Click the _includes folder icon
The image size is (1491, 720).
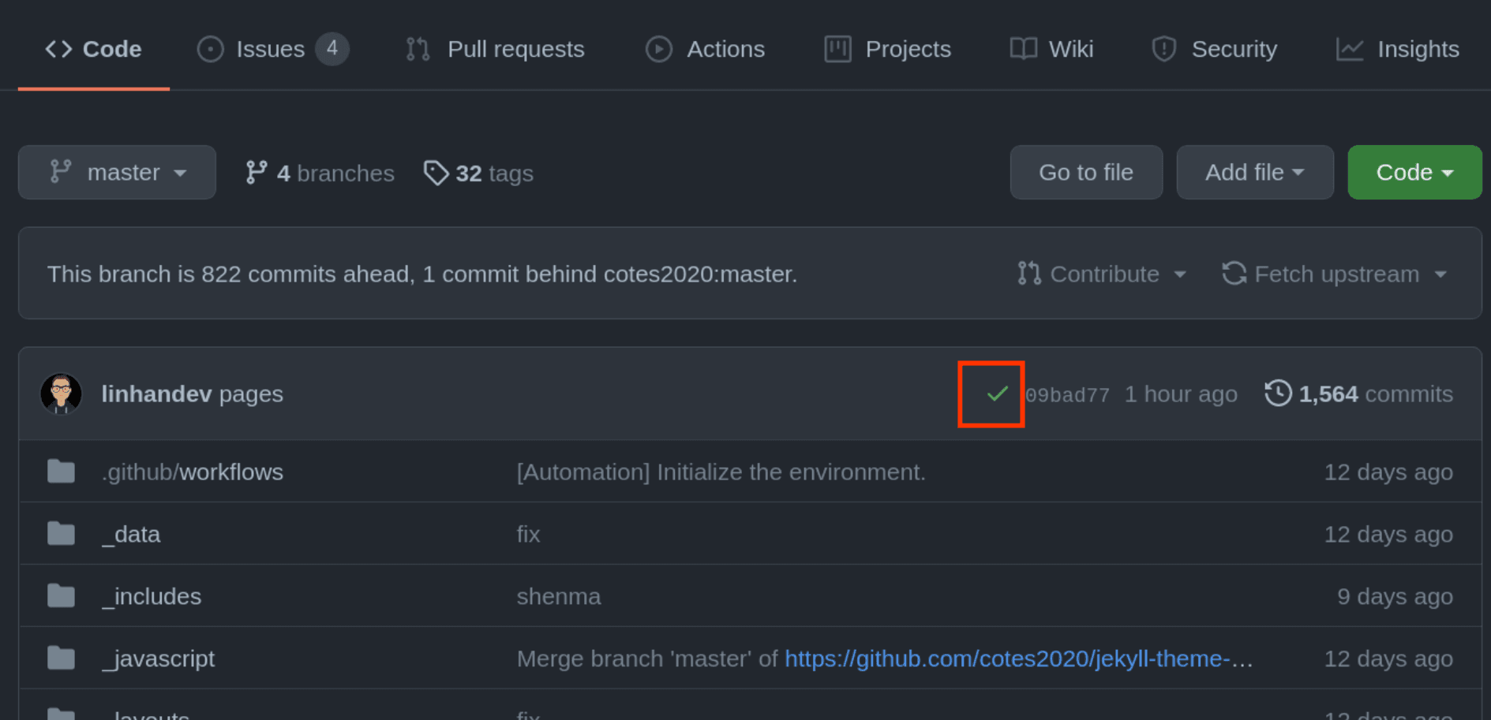[61, 596]
